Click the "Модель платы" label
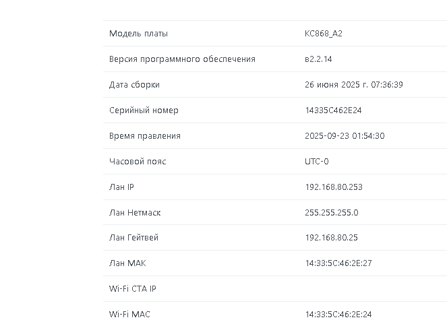 [138, 34]
